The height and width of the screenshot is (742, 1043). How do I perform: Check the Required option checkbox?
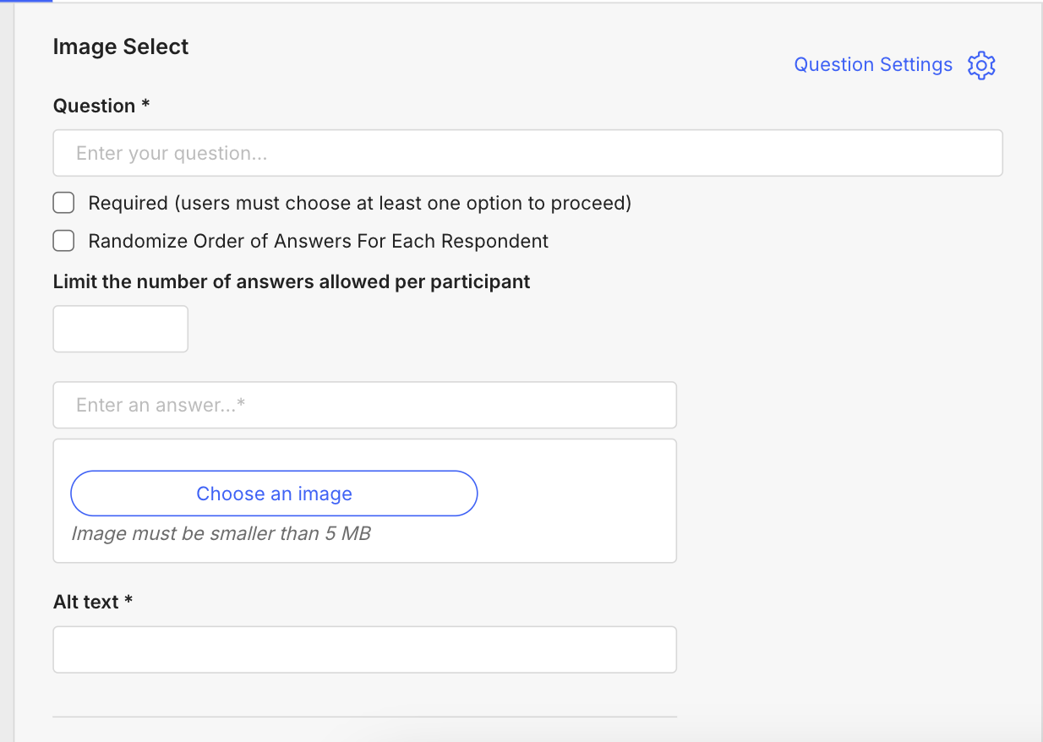[63, 203]
